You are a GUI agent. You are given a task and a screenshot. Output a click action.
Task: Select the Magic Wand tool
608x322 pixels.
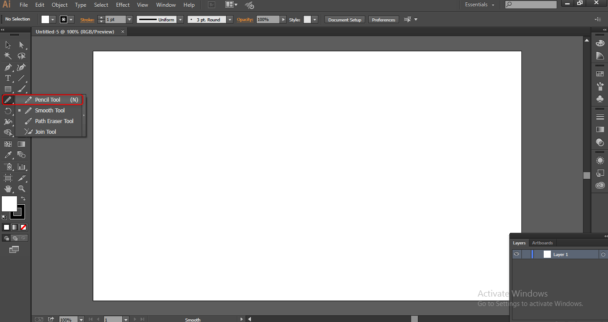coord(8,56)
